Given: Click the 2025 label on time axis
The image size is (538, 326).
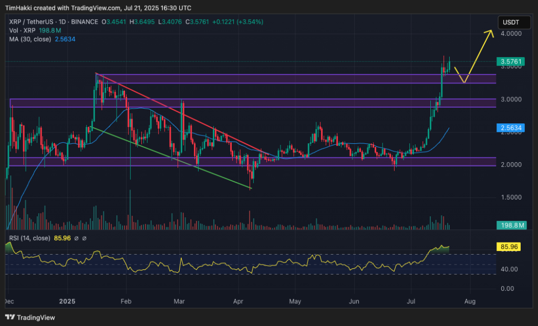Looking at the screenshot, I should coord(67,302).
